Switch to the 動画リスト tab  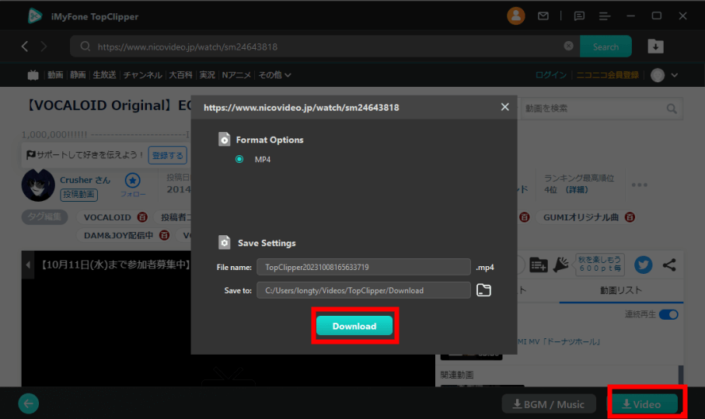click(x=621, y=290)
